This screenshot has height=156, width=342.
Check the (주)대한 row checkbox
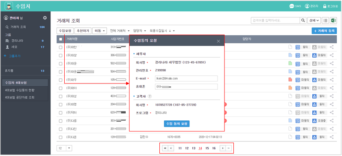61,47
